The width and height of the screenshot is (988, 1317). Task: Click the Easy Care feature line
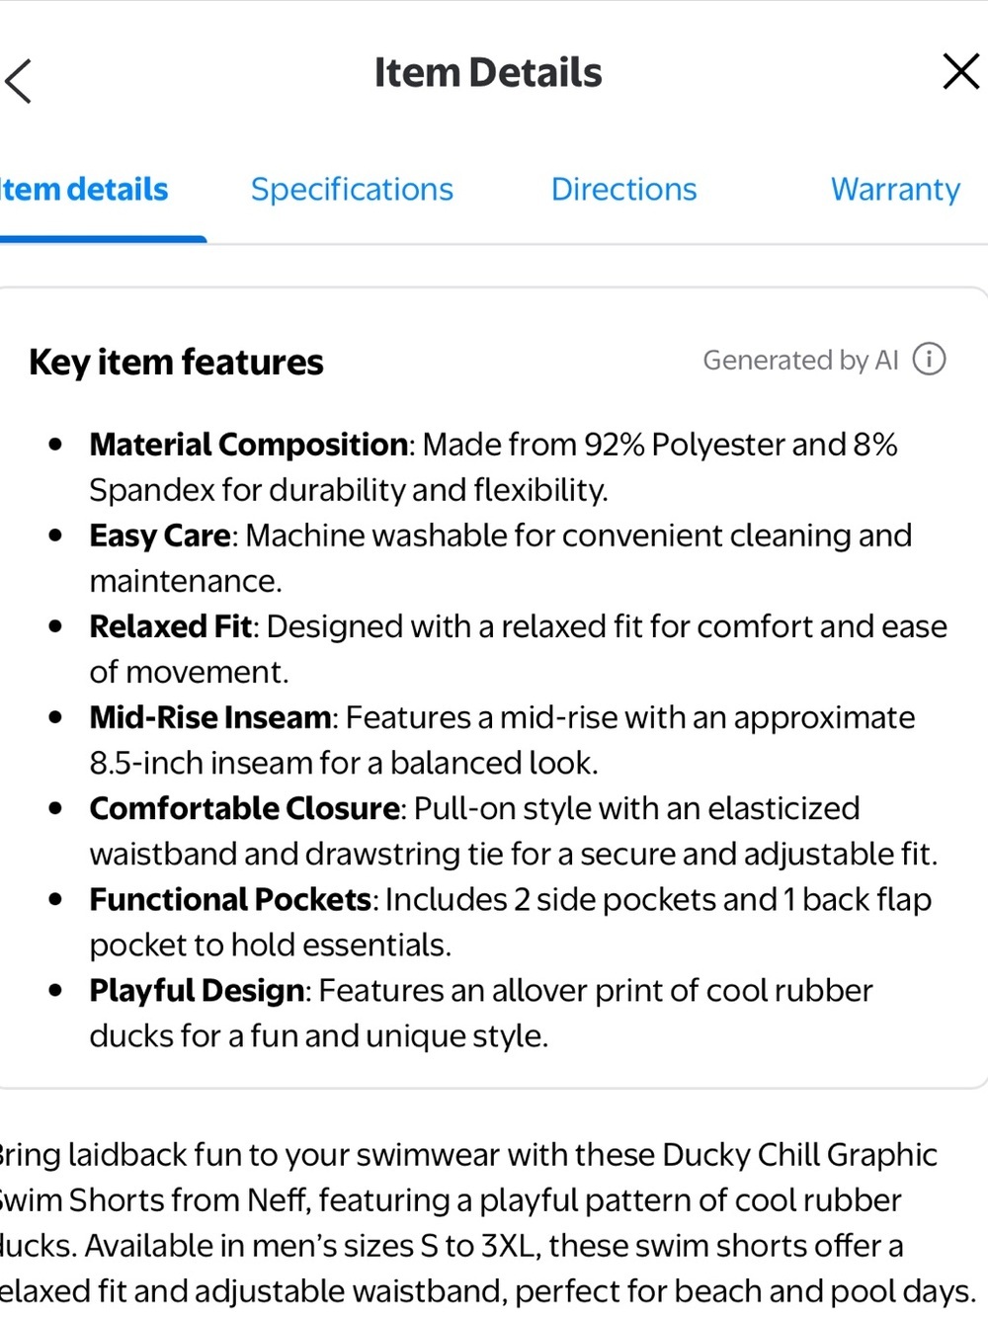[500, 557]
